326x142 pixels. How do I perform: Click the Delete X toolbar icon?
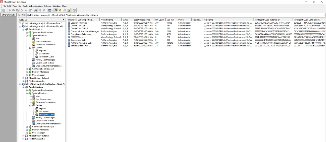point(22,10)
